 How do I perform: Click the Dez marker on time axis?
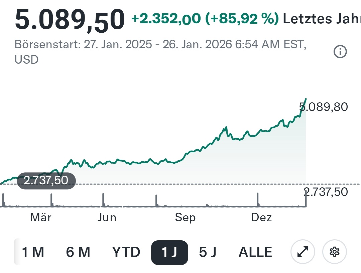[261, 218]
